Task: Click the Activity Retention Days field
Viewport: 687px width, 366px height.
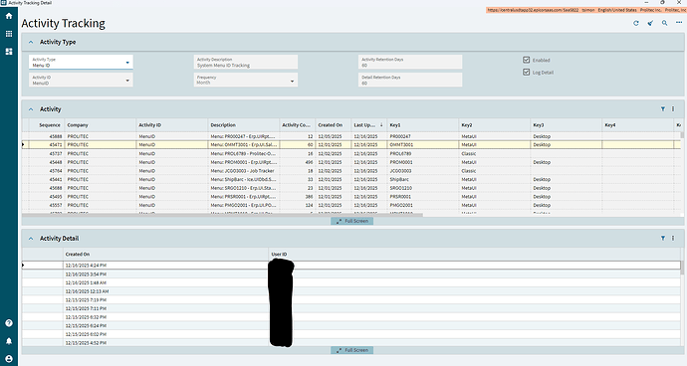Action: point(410,63)
